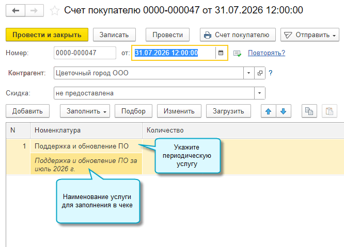Image resolution: width=344 pixels, height=247 pixels.
Task: Click the Подбор button
Action: coord(133,111)
